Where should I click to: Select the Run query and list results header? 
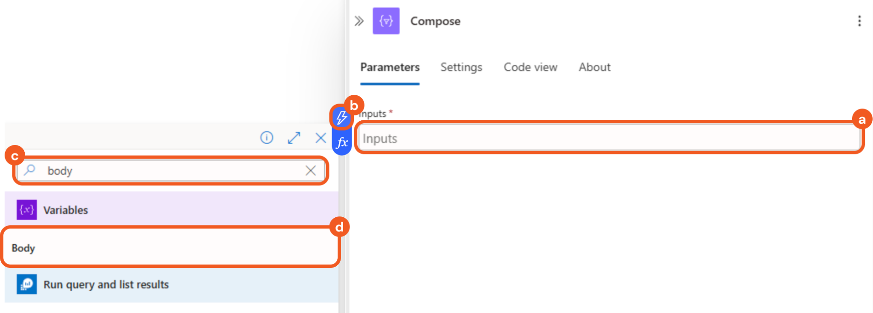[106, 285]
